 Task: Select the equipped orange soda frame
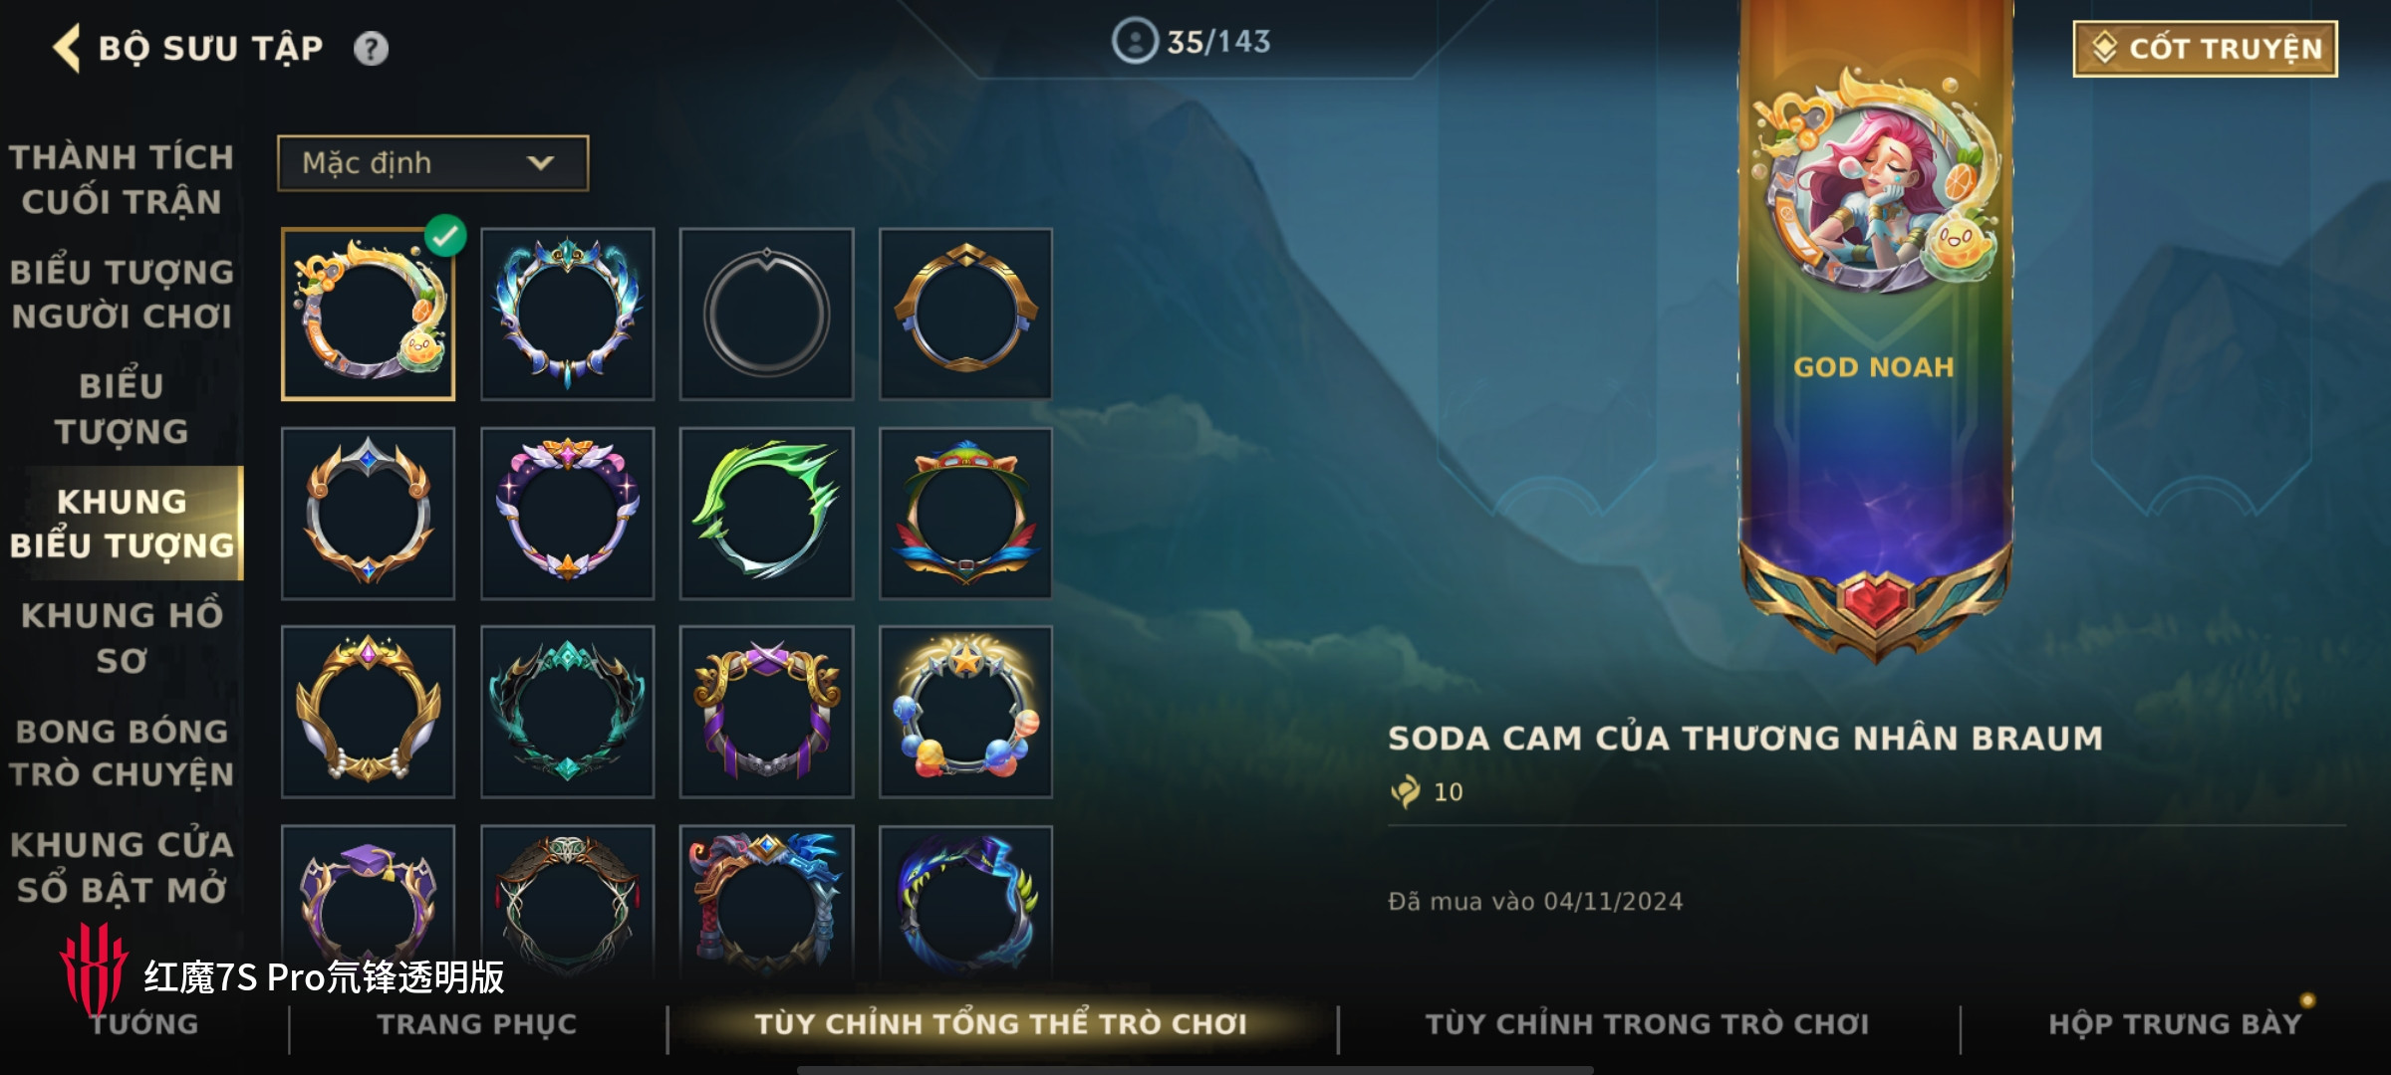[368, 314]
